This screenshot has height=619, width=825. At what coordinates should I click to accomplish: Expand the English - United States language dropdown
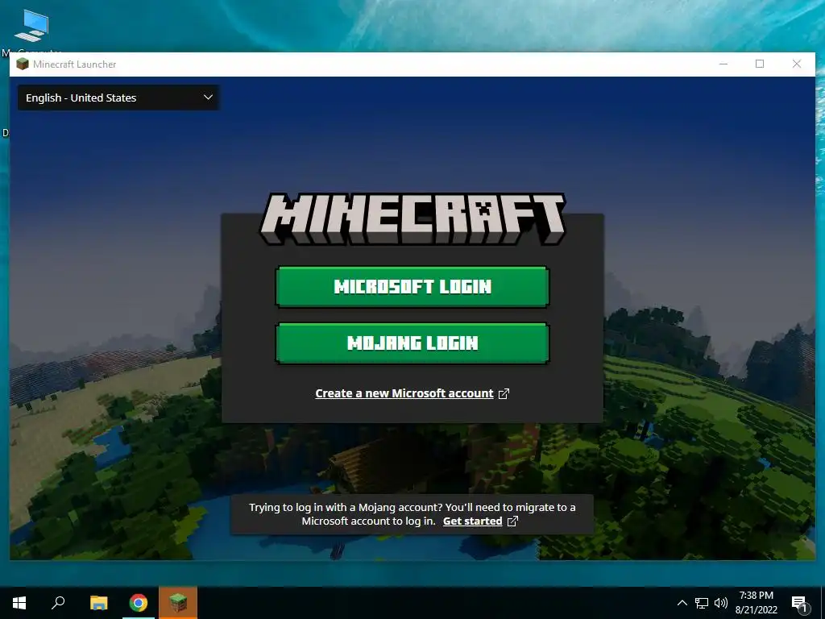tap(118, 98)
